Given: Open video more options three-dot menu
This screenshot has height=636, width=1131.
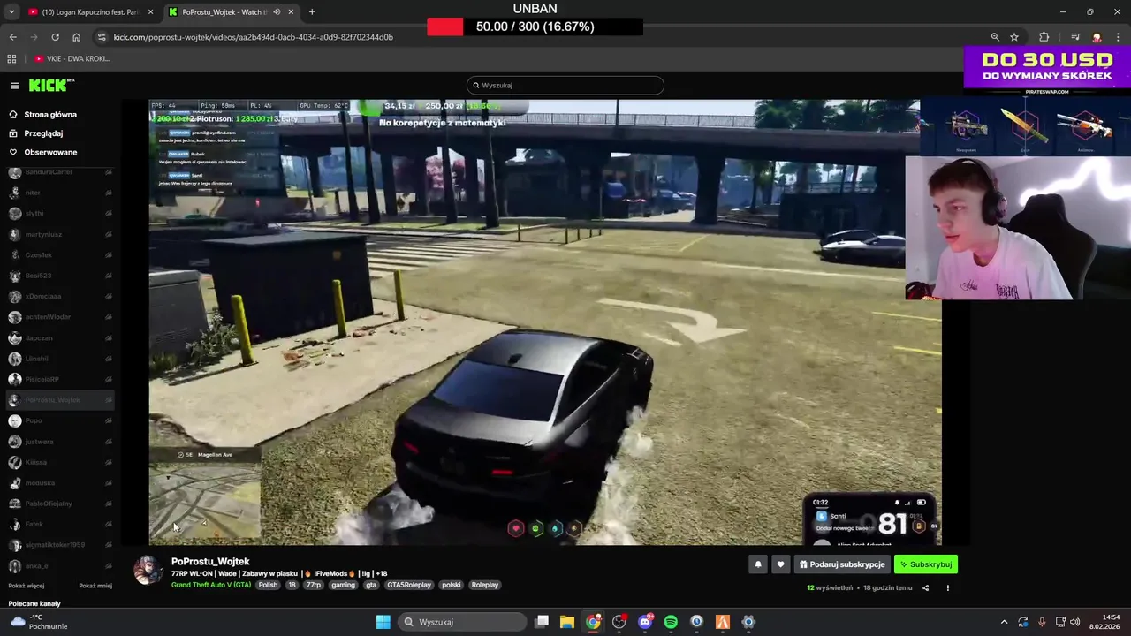Looking at the screenshot, I should [x=948, y=587].
